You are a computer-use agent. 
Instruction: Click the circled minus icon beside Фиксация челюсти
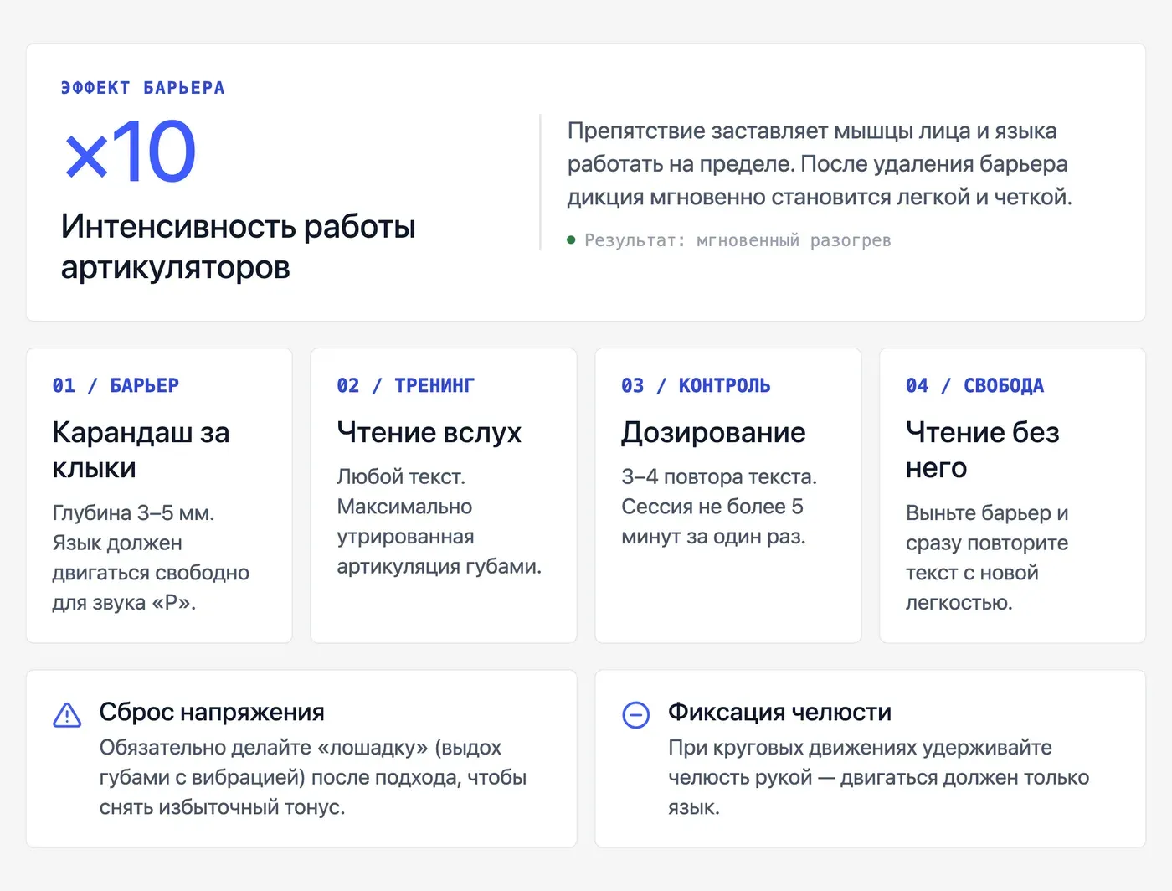[x=636, y=714]
